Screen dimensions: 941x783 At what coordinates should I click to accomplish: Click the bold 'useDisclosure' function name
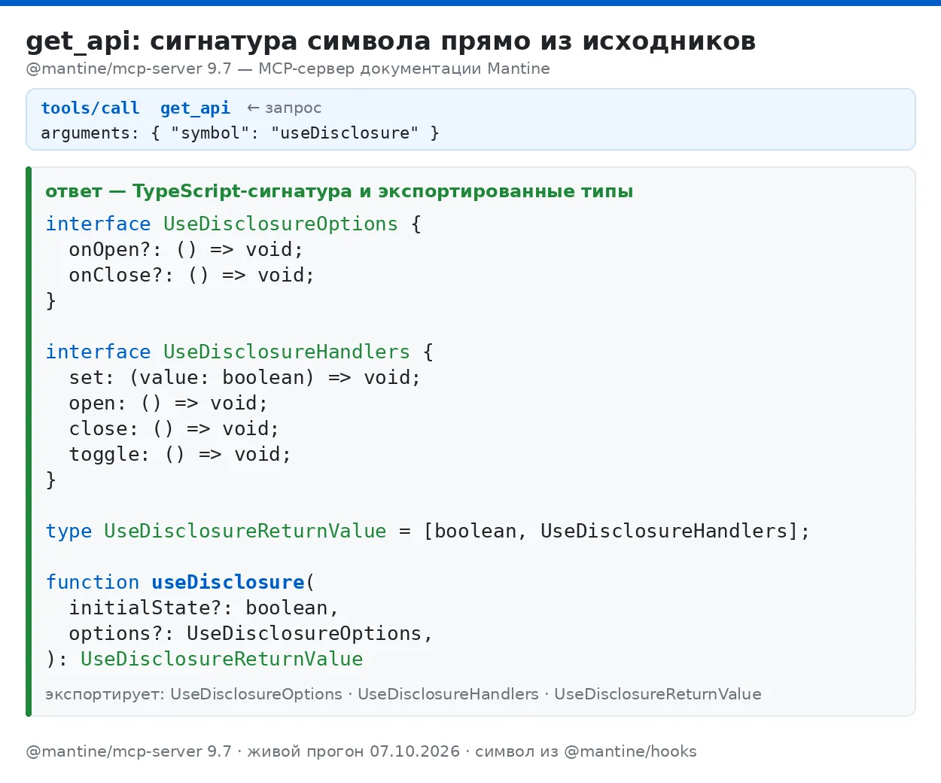pos(228,583)
